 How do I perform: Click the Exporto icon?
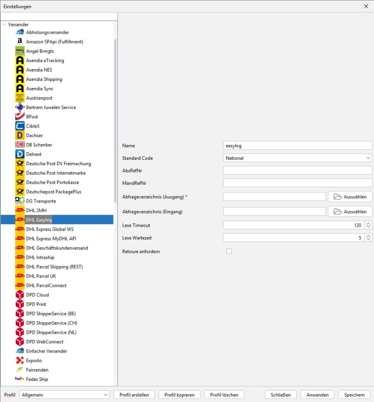coord(20,360)
